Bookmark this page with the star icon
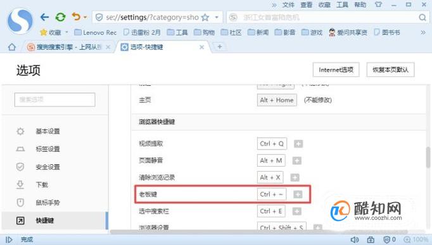432x245 pixels. (x=205, y=18)
